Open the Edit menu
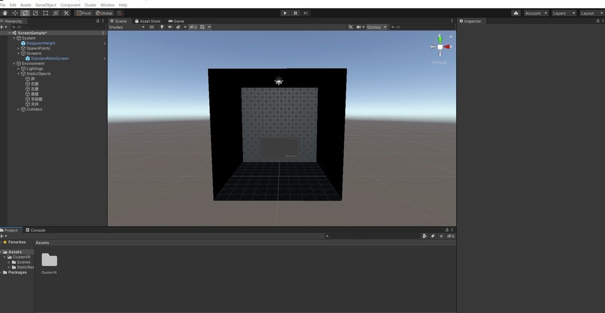 point(13,5)
